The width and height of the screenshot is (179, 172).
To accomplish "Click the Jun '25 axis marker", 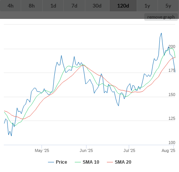I will click(x=86, y=150).
